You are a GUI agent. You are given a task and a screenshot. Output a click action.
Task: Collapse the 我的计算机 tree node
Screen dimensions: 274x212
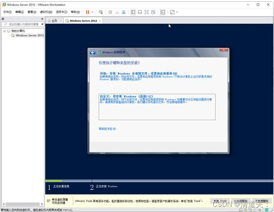tap(4, 31)
